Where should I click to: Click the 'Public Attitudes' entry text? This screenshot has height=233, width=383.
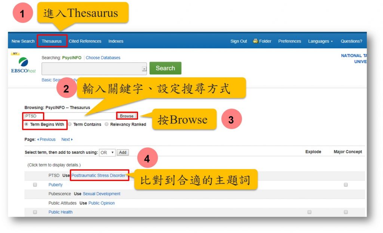(62, 203)
